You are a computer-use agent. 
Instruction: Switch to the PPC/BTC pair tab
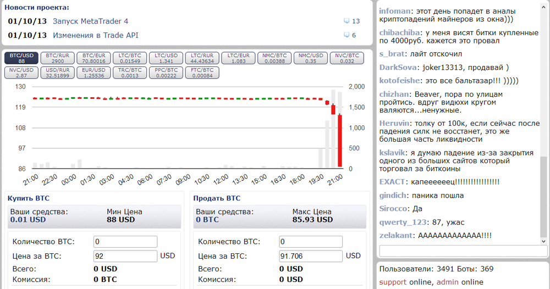(166, 73)
